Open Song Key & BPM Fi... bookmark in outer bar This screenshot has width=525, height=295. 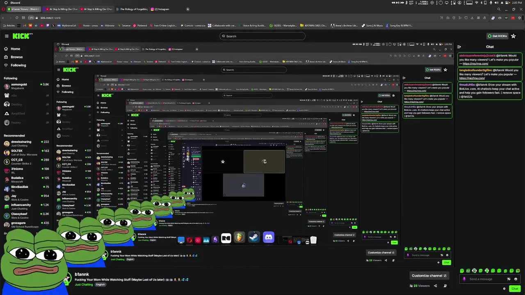tap(399, 25)
